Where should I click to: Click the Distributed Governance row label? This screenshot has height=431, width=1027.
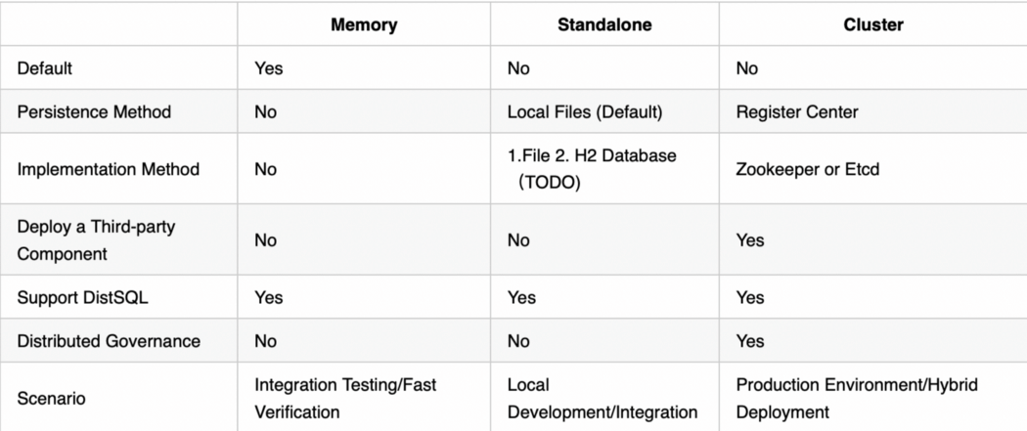(x=109, y=341)
